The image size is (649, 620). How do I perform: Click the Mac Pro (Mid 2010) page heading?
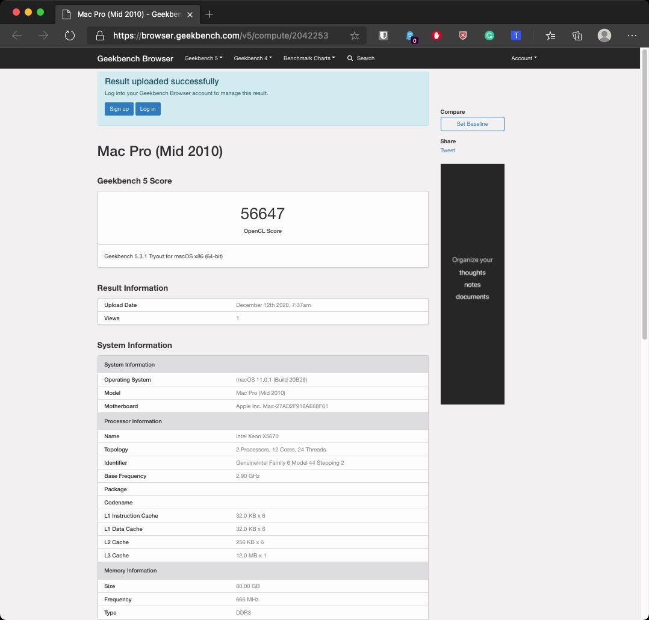(x=160, y=151)
